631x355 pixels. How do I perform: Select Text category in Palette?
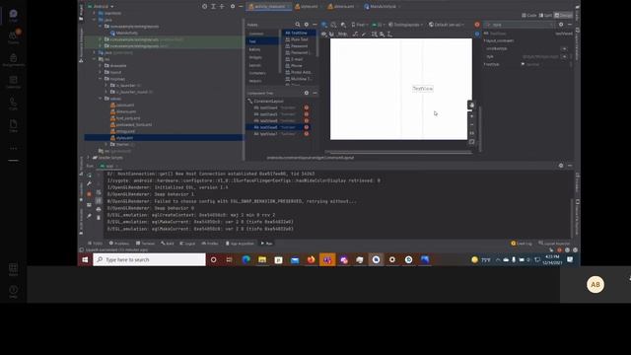tap(262, 41)
